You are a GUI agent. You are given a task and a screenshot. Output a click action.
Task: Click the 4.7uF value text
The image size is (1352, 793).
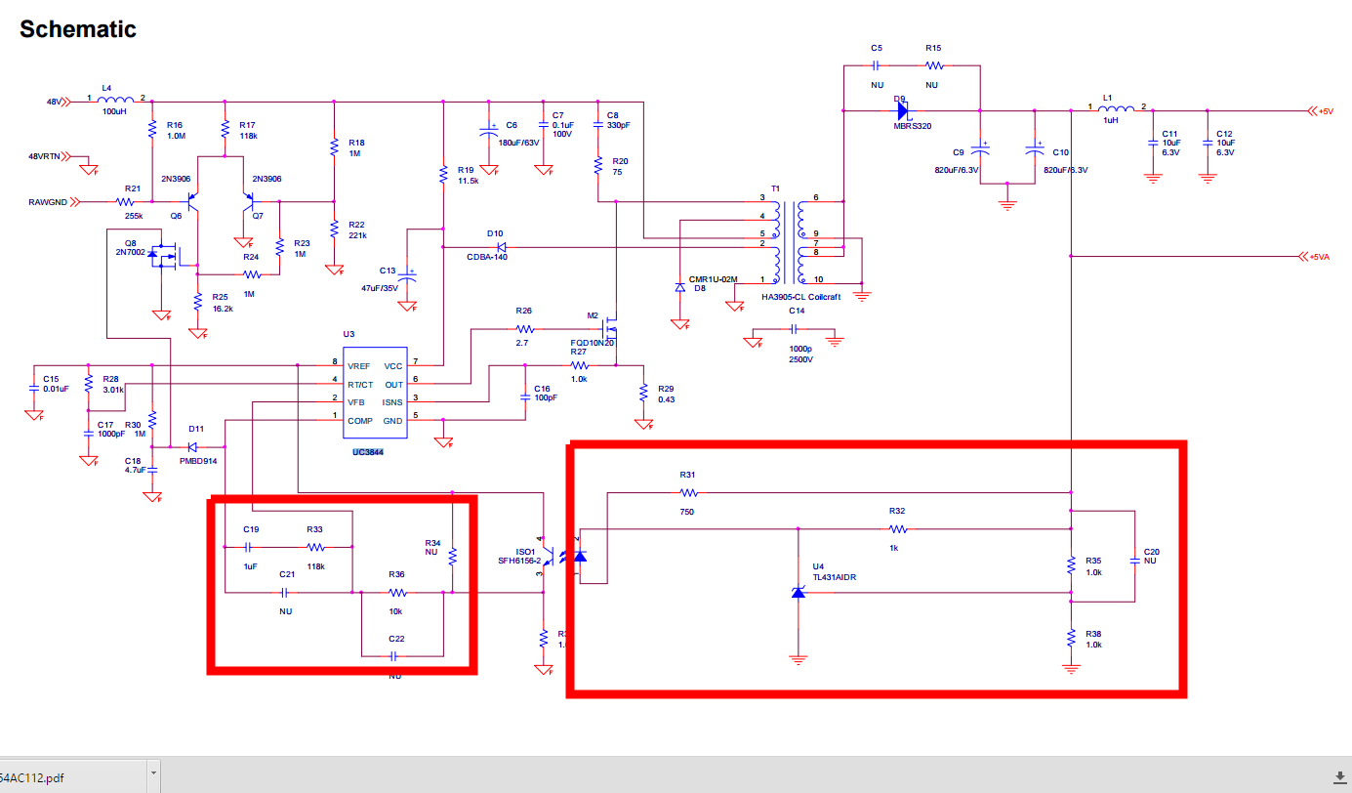[x=134, y=470]
